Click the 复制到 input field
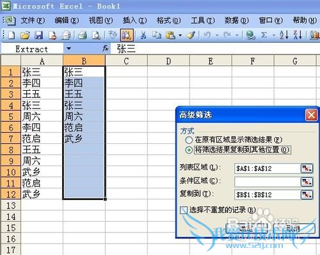320x255 pixels. pos(268,195)
